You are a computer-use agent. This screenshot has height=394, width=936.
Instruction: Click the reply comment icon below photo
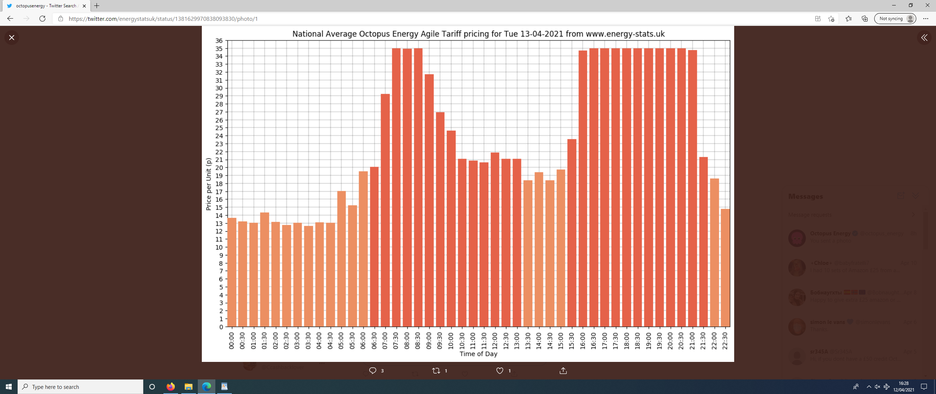tap(373, 371)
